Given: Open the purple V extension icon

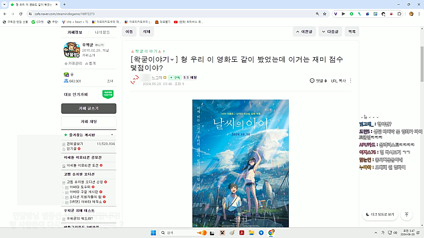Looking at the screenshot, I should click(x=335, y=14).
